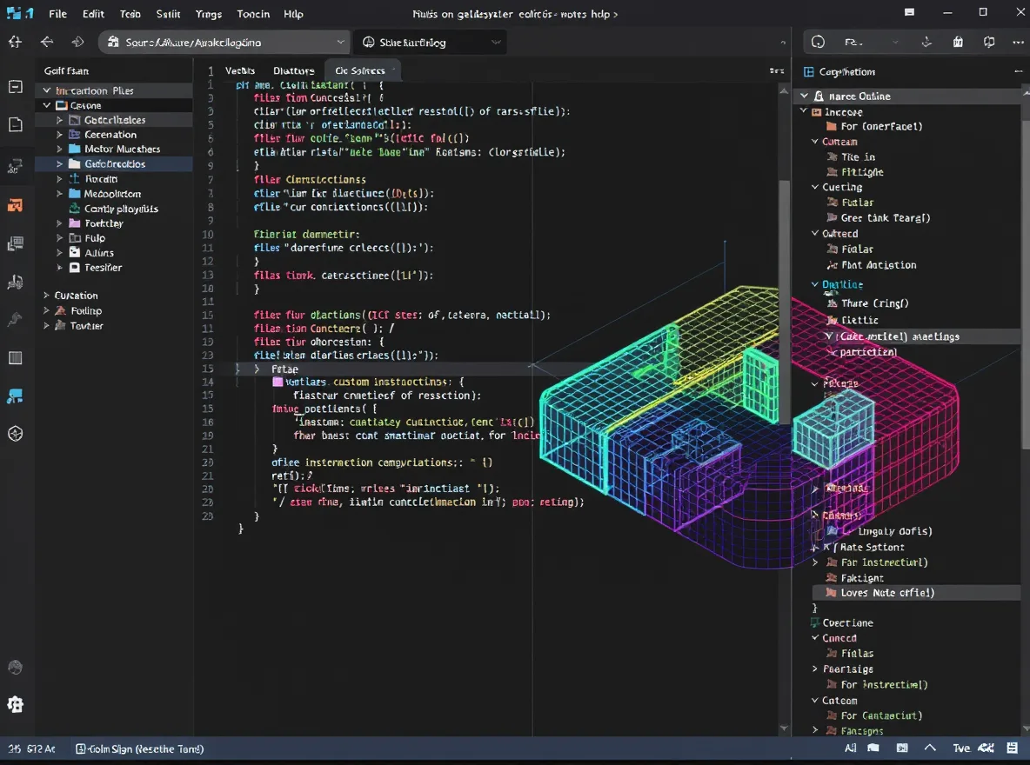Click the account icon above settings gear
This screenshot has width=1030, height=765.
(x=15, y=667)
